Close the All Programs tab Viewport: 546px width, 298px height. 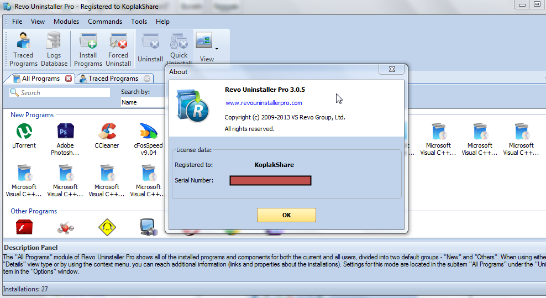coord(69,79)
